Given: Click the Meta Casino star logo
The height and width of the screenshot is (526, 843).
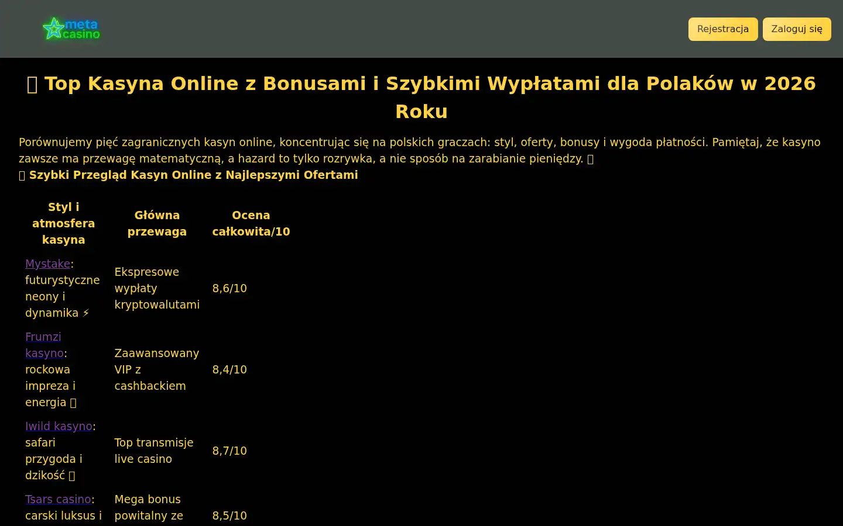Looking at the screenshot, I should (71, 29).
